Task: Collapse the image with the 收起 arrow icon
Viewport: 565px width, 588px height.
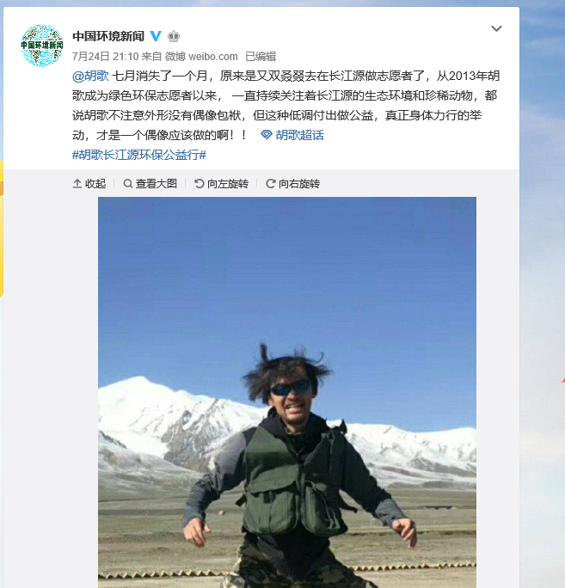Action: pyautogui.click(x=77, y=184)
